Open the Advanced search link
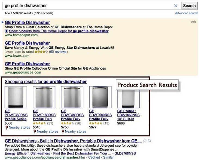This screenshot has width=199, height=160. coord(186,13)
